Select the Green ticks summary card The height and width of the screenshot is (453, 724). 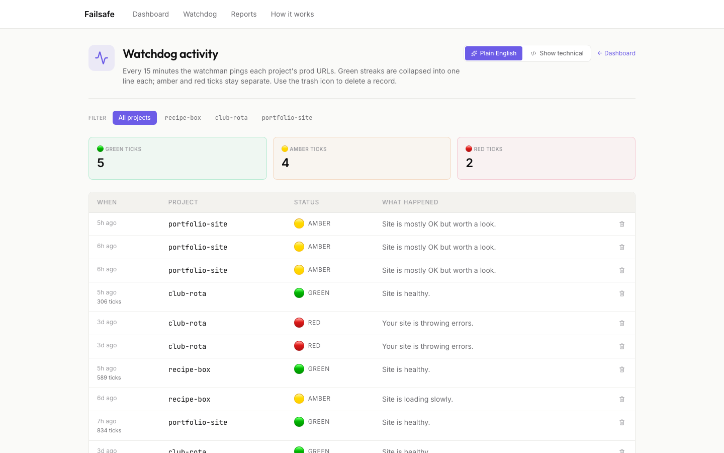point(177,158)
